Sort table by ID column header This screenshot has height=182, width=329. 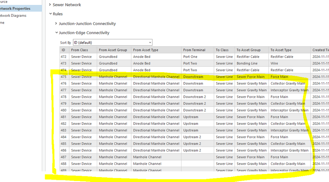pos(64,50)
